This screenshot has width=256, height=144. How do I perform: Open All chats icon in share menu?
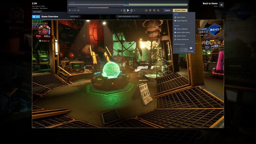(191, 49)
